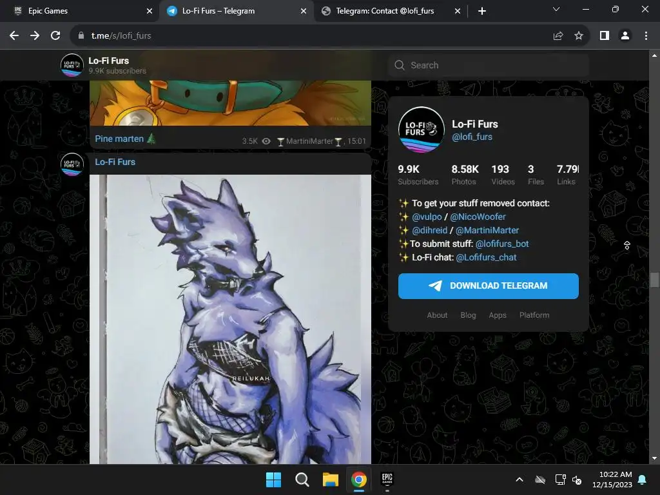Open the Blog footer link

coord(468,315)
